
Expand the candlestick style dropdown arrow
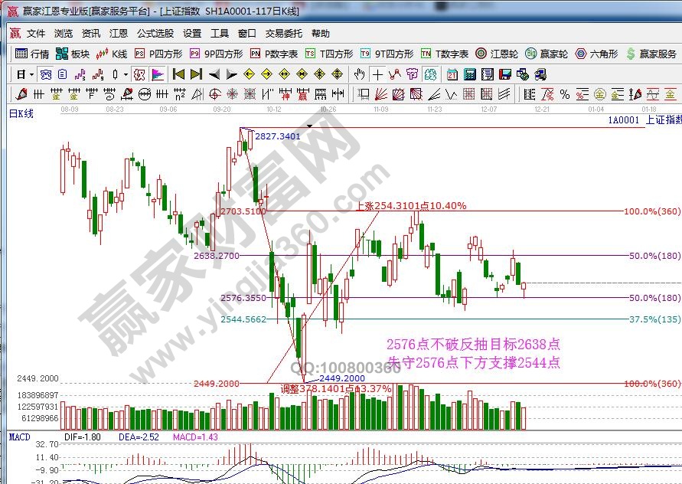[x=126, y=74]
